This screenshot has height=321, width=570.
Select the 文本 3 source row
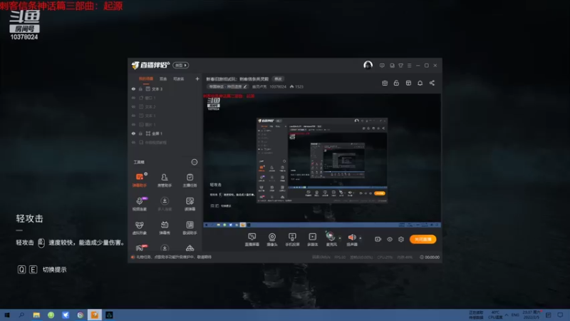[x=165, y=88]
